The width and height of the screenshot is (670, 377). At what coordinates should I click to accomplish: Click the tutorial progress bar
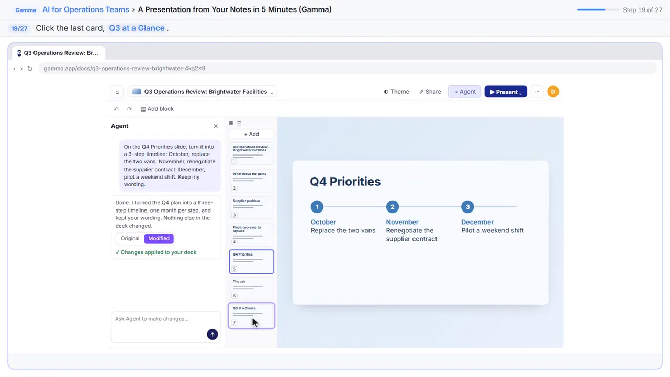[x=597, y=10]
